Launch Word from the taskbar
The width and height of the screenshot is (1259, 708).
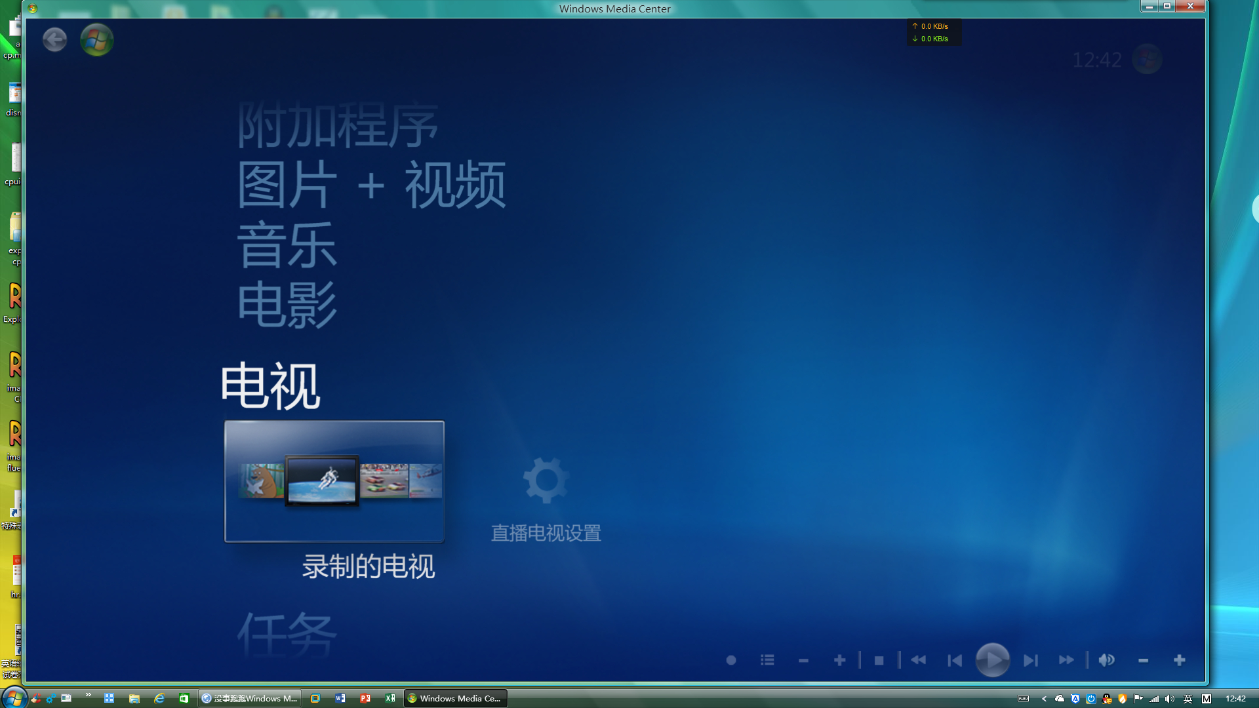click(x=340, y=699)
